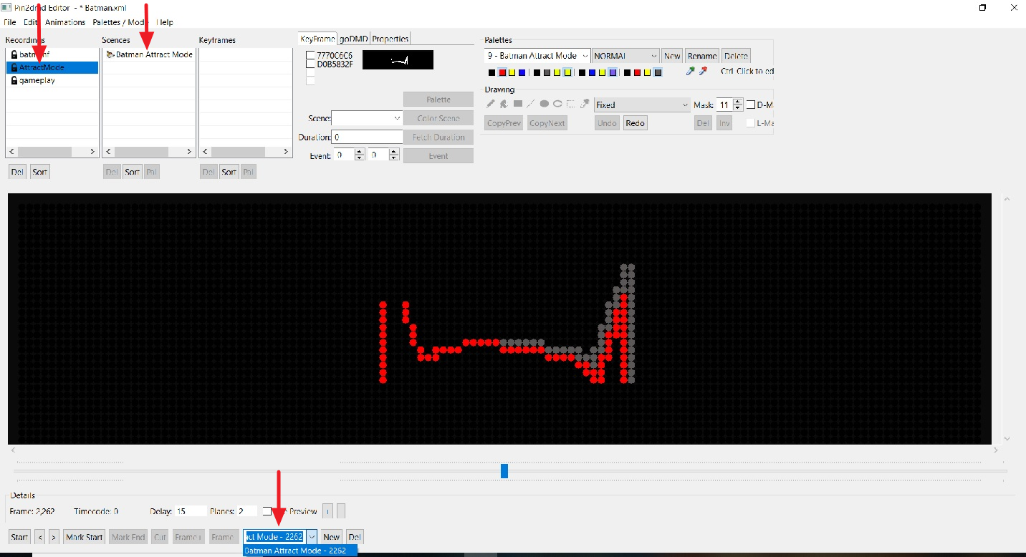This screenshot has height=557, width=1026.
Task: Click the keyframe preview thumbnail image
Action: click(398, 60)
